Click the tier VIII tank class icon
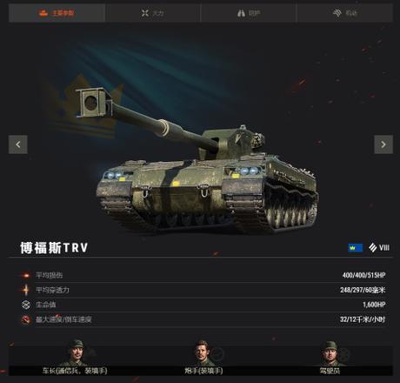 pyautogui.click(x=373, y=247)
